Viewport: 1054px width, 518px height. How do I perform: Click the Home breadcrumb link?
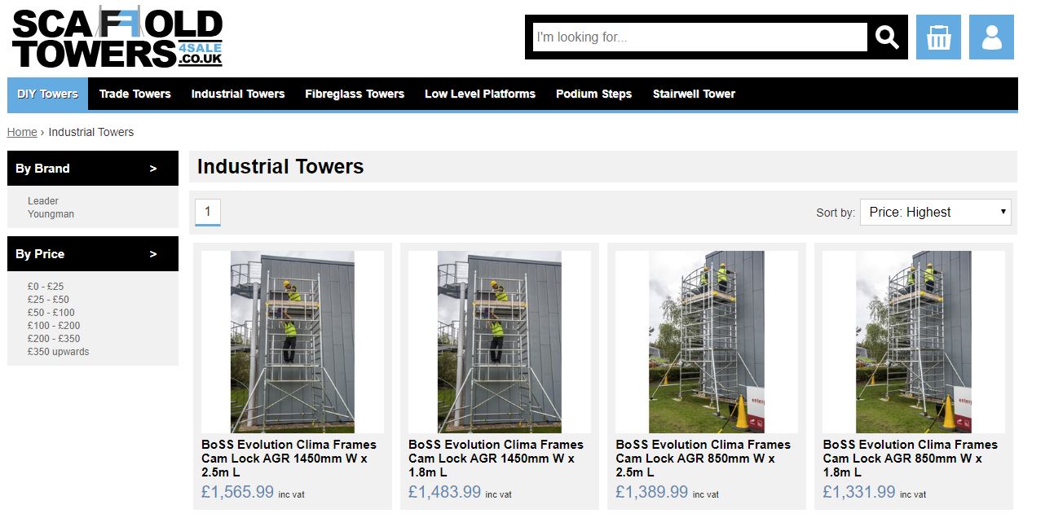[x=22, y=132]
